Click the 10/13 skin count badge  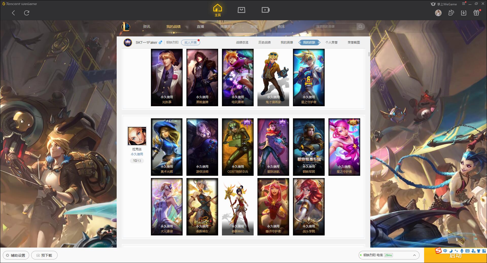click(137, 161)
